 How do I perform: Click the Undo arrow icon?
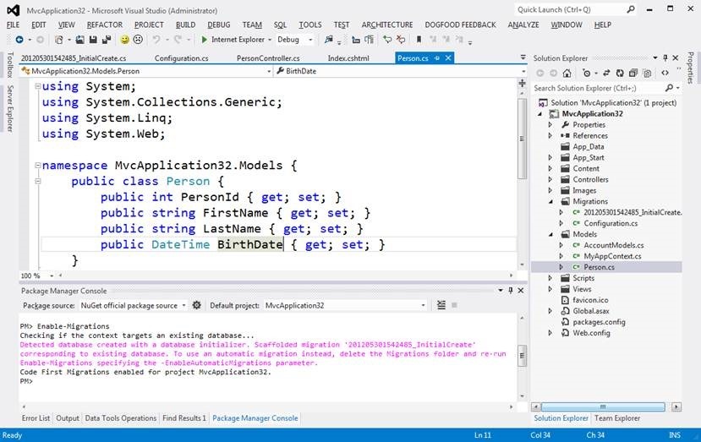(x=156, y=40)
